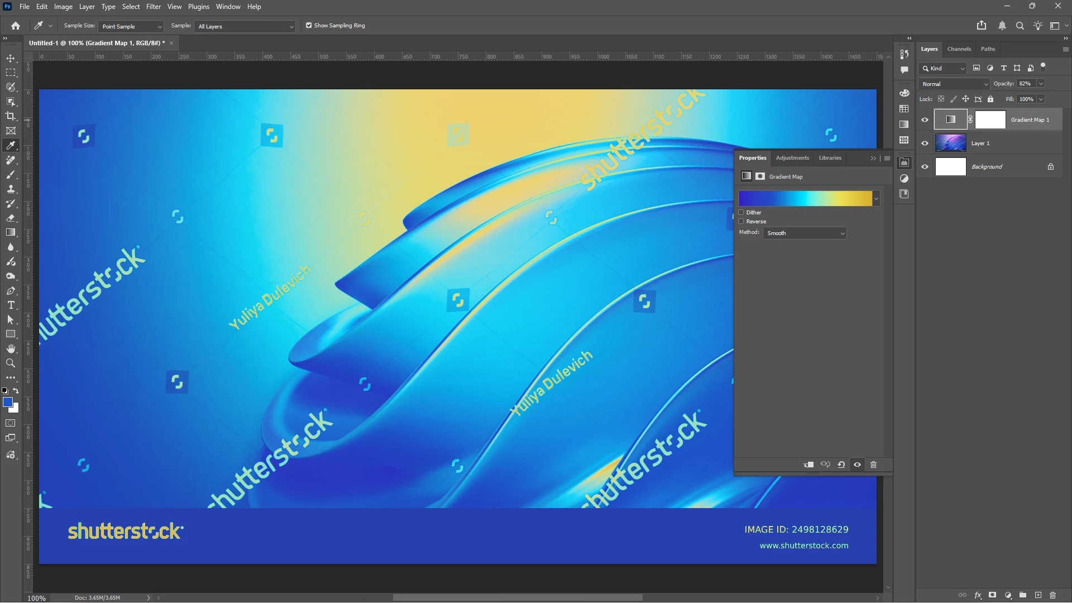Viewport: 1072px width, 603px height.
Task: Select the Path Selection tool
Action: [x=11, y=319]
